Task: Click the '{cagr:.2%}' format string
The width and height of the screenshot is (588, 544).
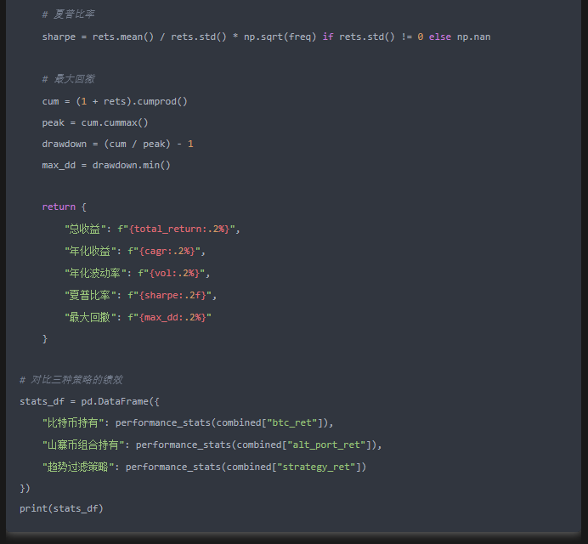Action: [167, 251]
